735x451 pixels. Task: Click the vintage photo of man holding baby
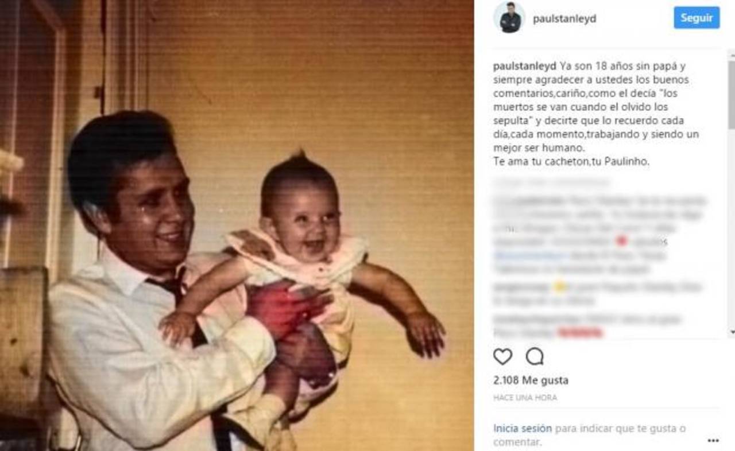[237, 226]
